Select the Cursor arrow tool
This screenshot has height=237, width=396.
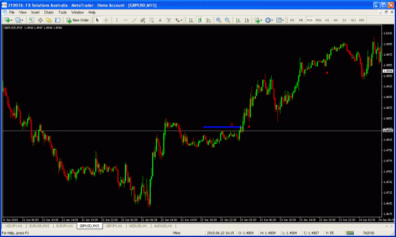coord(97,20)
